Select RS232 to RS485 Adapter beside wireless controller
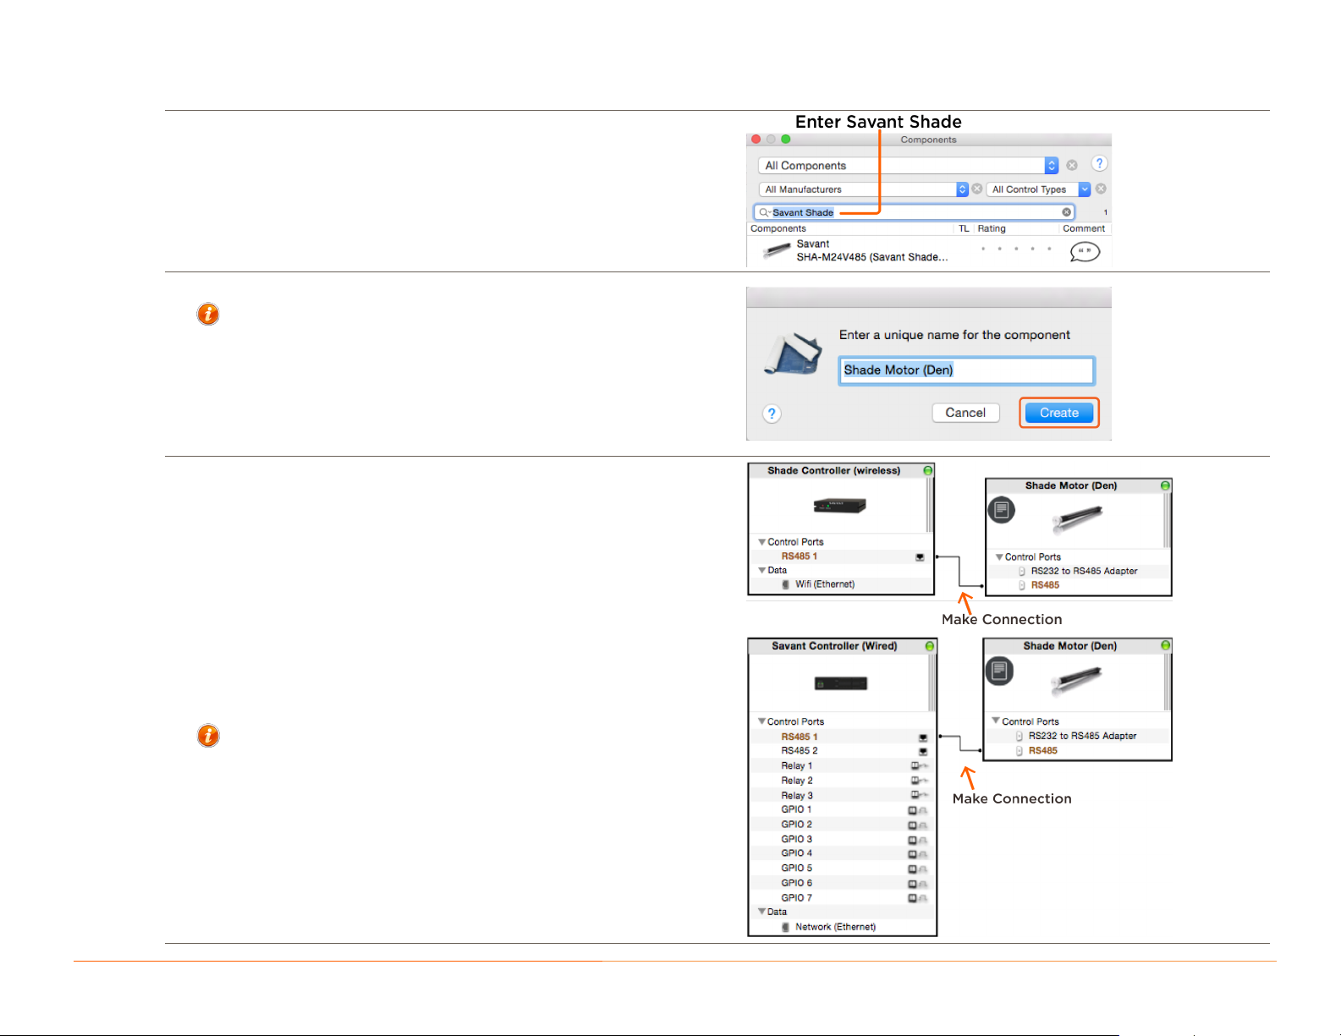Screen dimensions: 1341x1036 1084,571
